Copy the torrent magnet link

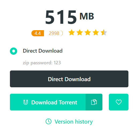pos(94,102)
